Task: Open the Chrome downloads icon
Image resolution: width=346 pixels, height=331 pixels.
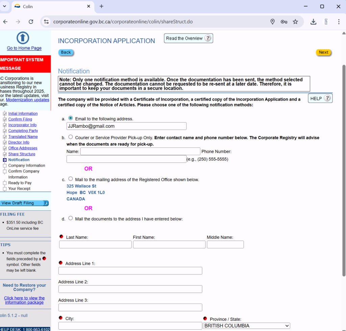Action: coord(314,22)
